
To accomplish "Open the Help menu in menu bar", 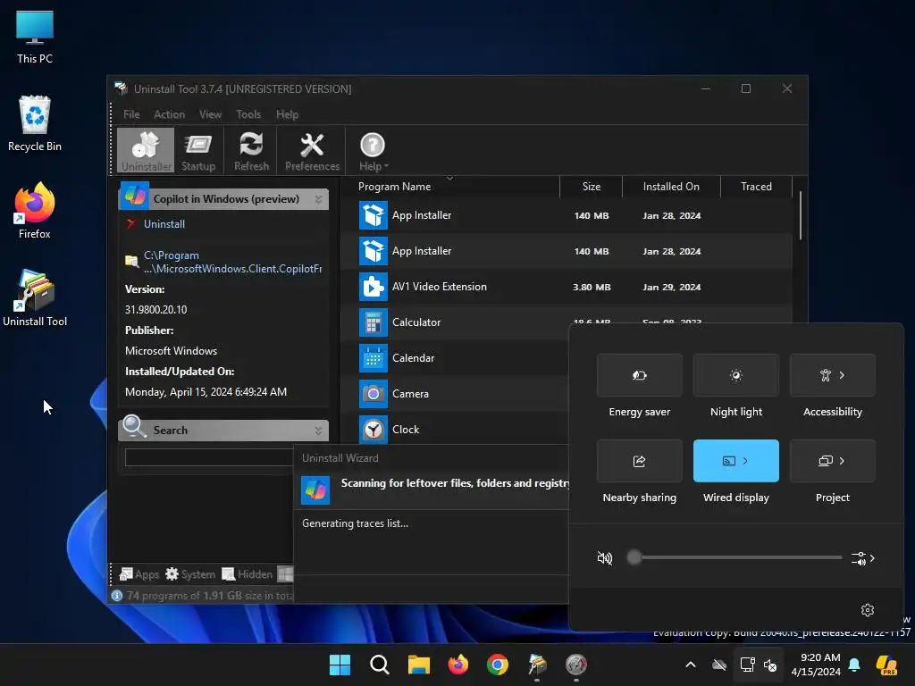I will pyautogui.click(x=287, y=114).
